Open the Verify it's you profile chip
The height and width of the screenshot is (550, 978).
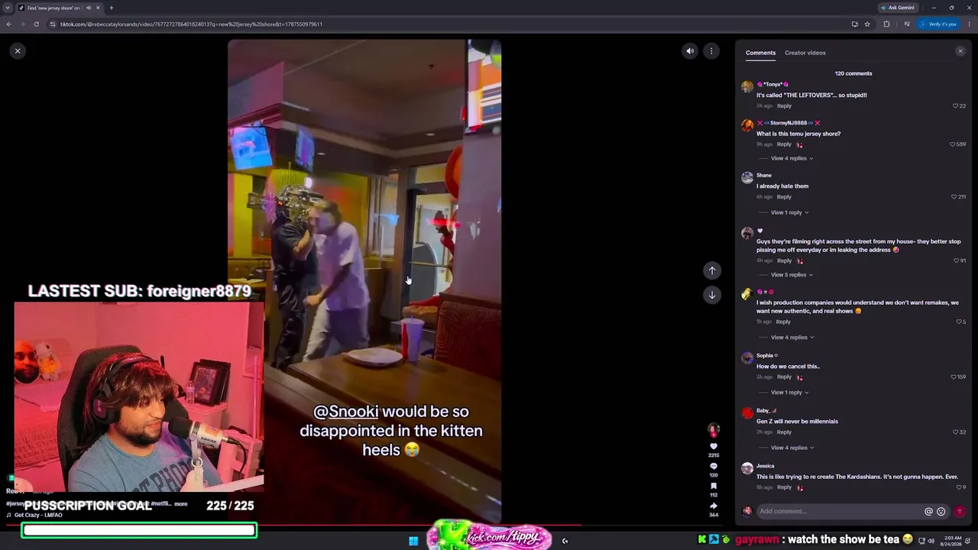(x=938, y=24)
